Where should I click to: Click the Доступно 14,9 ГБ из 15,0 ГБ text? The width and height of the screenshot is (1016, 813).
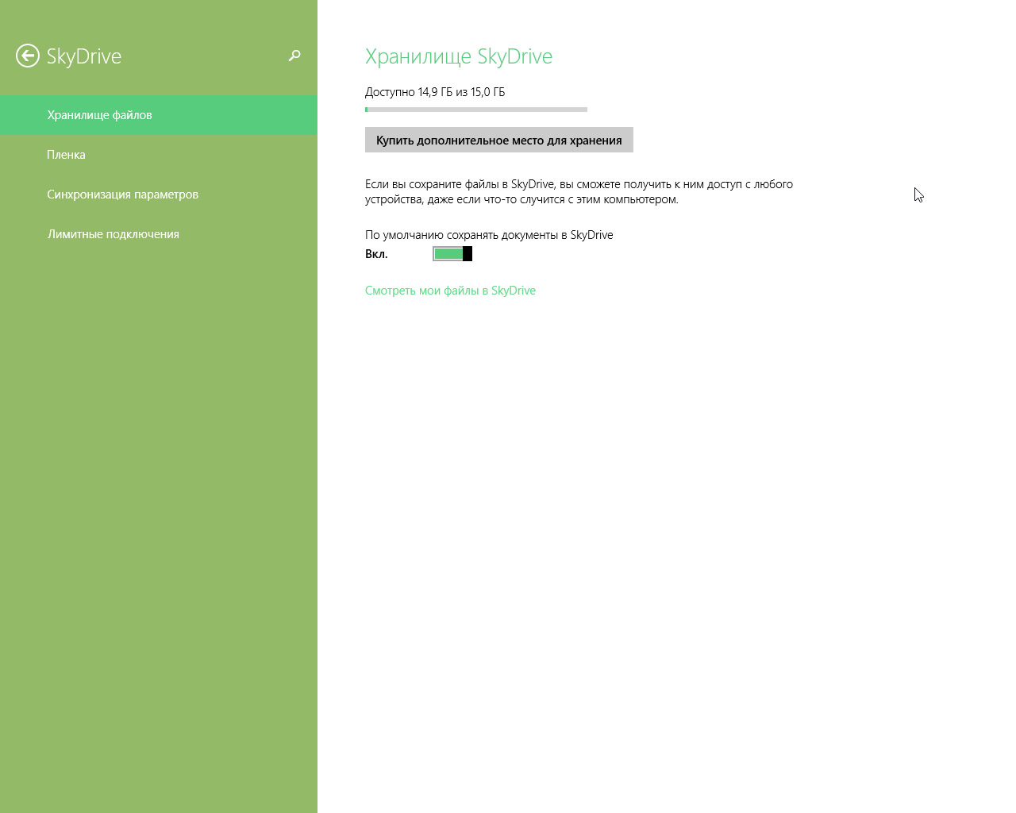(x=435, y=92)
